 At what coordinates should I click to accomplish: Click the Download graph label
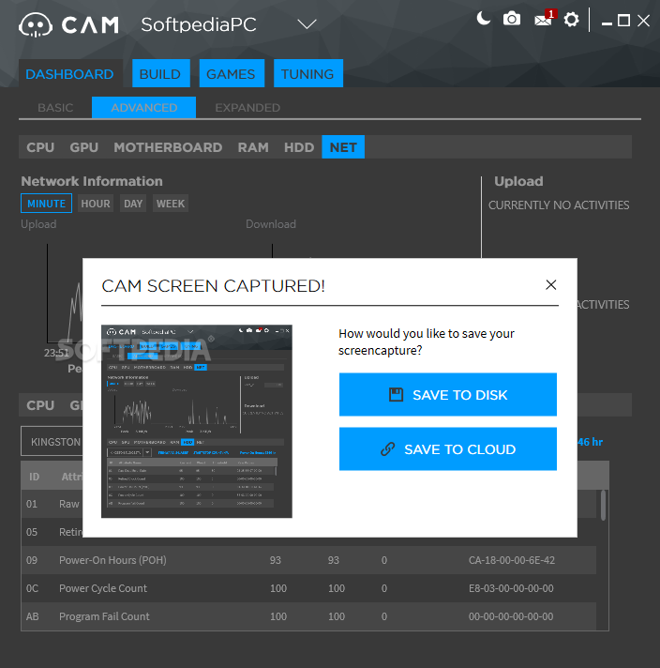tap(271, 224)
